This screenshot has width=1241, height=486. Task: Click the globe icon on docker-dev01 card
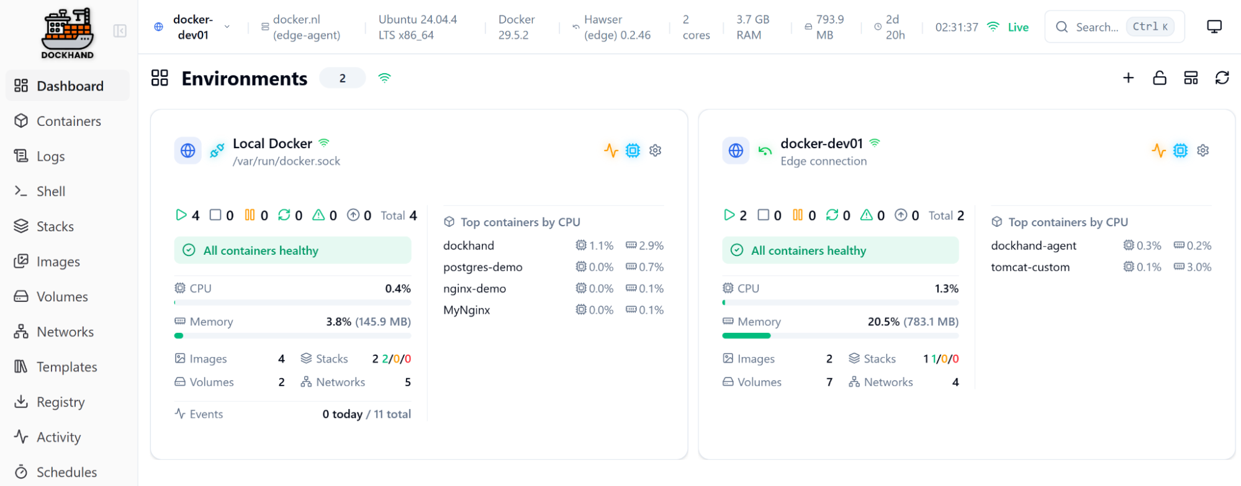click(736, 151)
